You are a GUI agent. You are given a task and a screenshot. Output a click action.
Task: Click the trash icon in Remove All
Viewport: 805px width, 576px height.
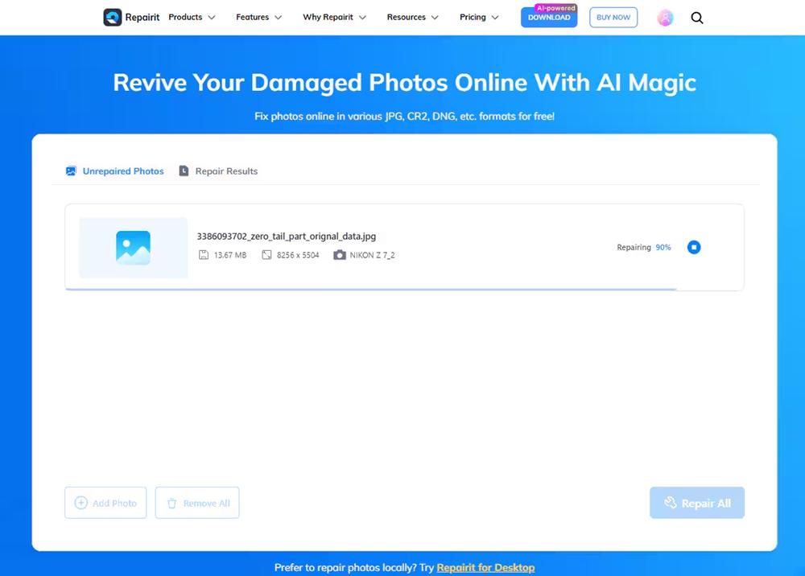click(172, 503)
